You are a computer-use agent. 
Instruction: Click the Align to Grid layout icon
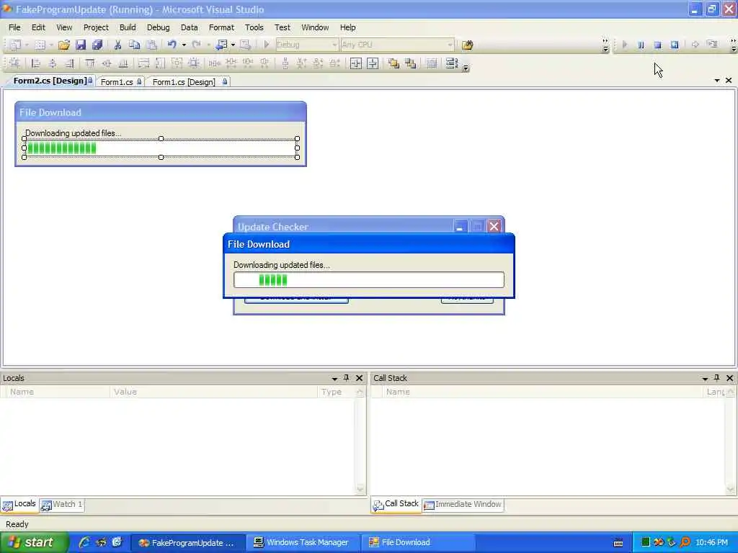[x=14, y=63]
